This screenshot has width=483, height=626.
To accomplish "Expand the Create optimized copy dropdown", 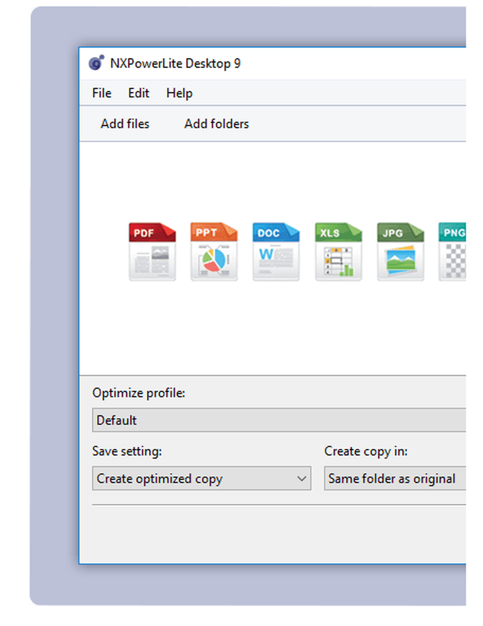I will tap(201, 479).
